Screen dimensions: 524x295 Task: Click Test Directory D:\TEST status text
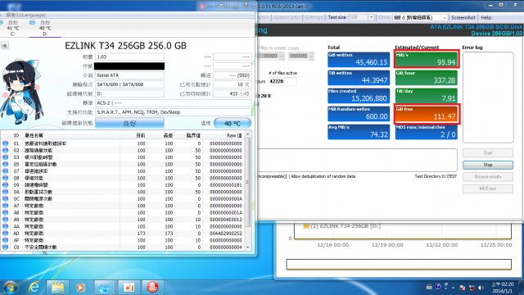click(436, 176)
